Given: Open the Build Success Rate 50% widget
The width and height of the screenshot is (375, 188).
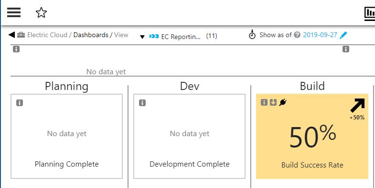Looking at the screenshot, I should 312,136.
